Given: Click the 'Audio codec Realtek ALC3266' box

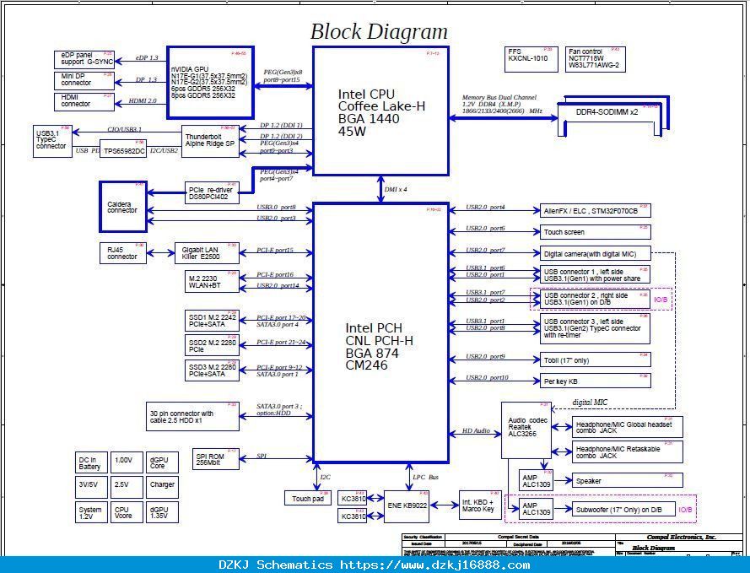Looking at the screenshot, I should tap(526, 430).
